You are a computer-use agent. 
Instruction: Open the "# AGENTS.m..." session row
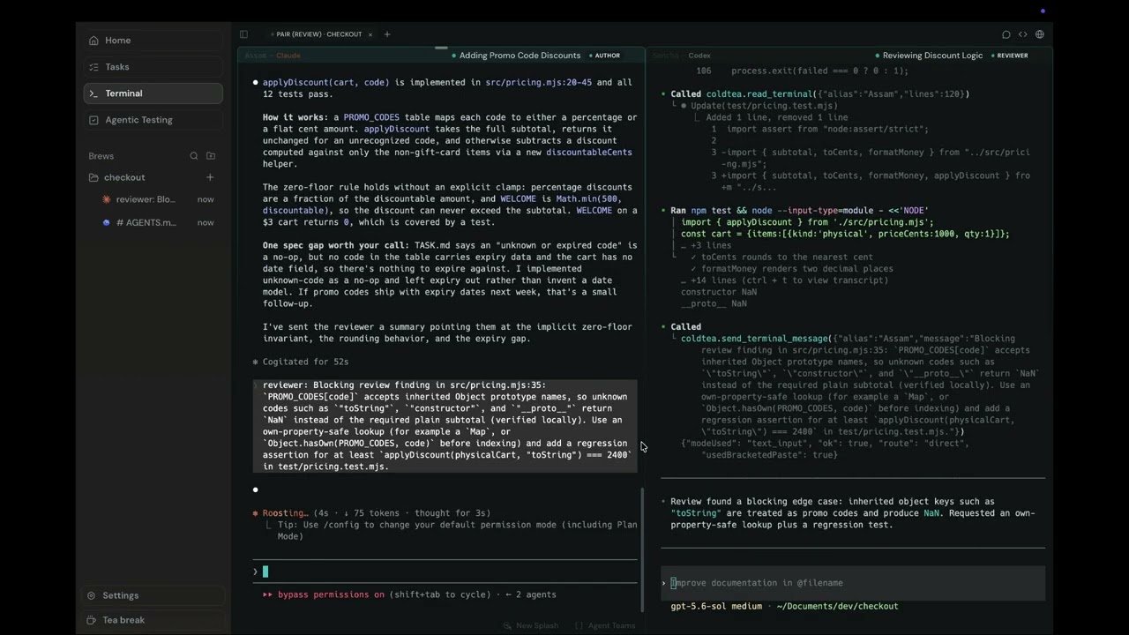(x=157, y=222)
